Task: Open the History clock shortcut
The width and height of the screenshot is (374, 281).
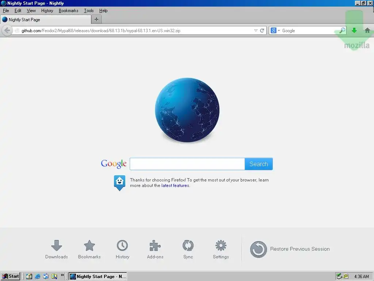Action: (122, 250)
